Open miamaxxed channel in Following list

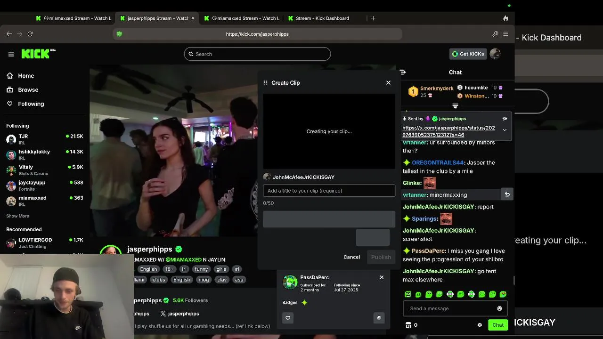point(45,201)
